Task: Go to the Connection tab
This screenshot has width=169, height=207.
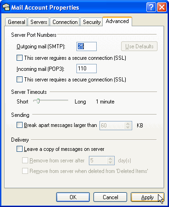Action: pos(65,22)
